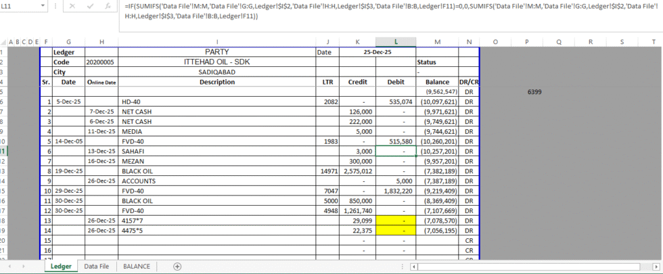Click horizontal scrollbar right arrow
The image size is (663, 274).
click(657, 267)
